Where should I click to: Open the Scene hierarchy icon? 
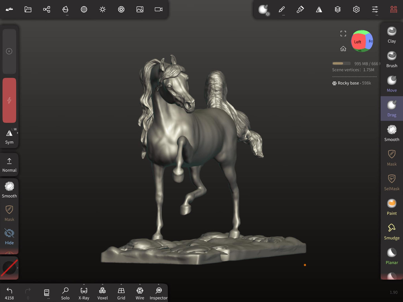tap(47, 9)
